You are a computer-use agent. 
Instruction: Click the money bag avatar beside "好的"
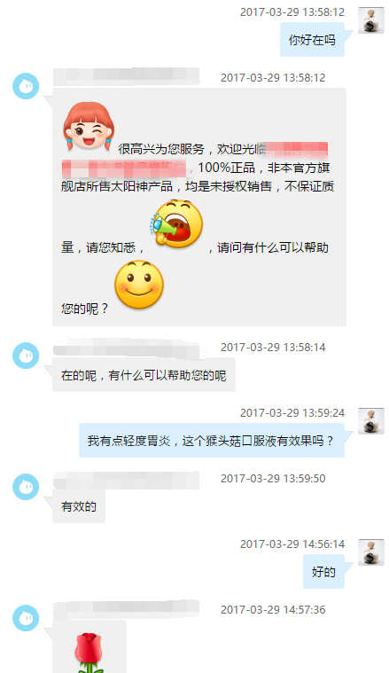pos(371,552)
